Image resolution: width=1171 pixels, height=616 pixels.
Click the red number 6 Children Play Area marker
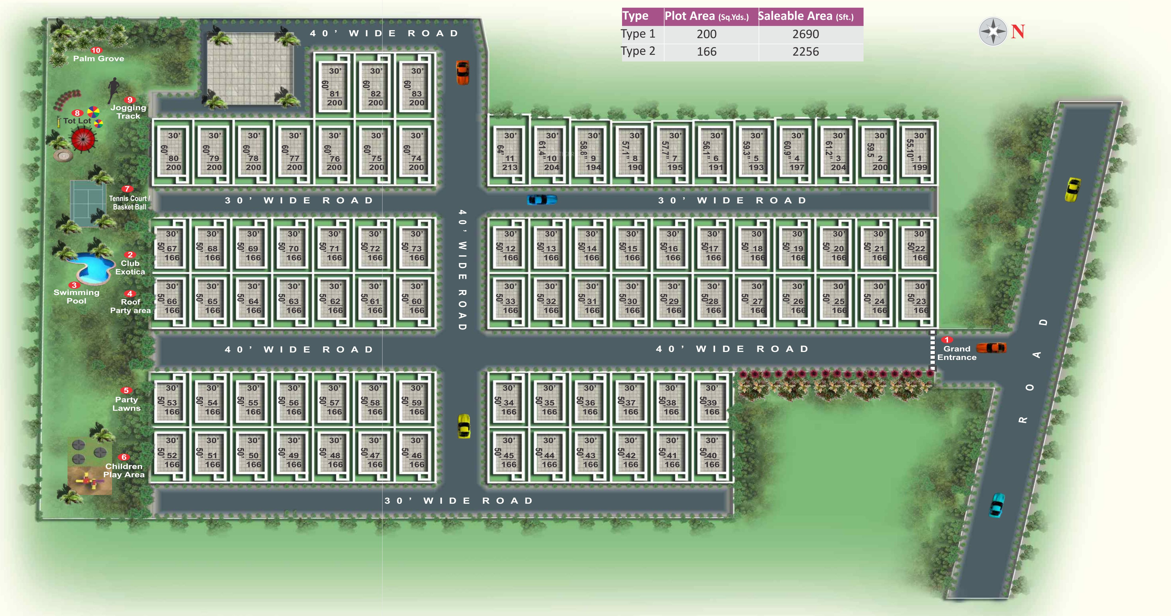click(124, 457)
